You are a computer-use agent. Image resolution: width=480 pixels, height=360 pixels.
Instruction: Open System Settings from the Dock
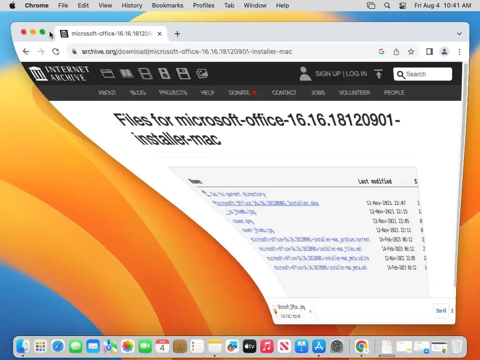tap(337, 346)
